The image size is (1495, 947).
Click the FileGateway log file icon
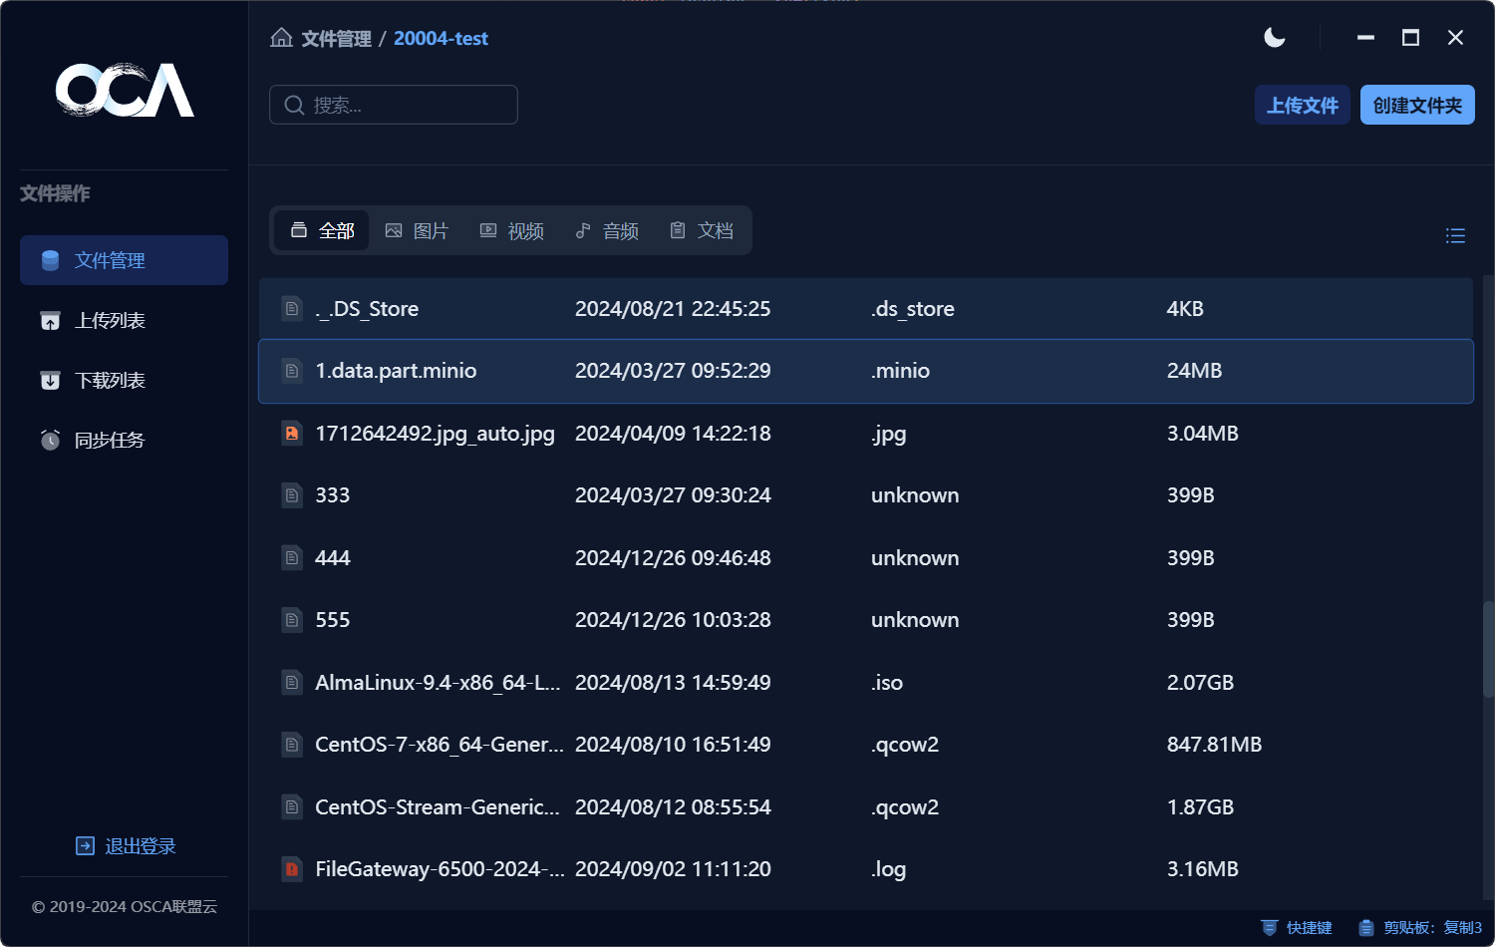click(292, 869)
